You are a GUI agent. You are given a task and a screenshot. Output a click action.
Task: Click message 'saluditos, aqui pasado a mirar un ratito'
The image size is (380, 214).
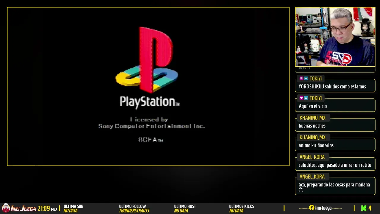[x=335, y=165]
